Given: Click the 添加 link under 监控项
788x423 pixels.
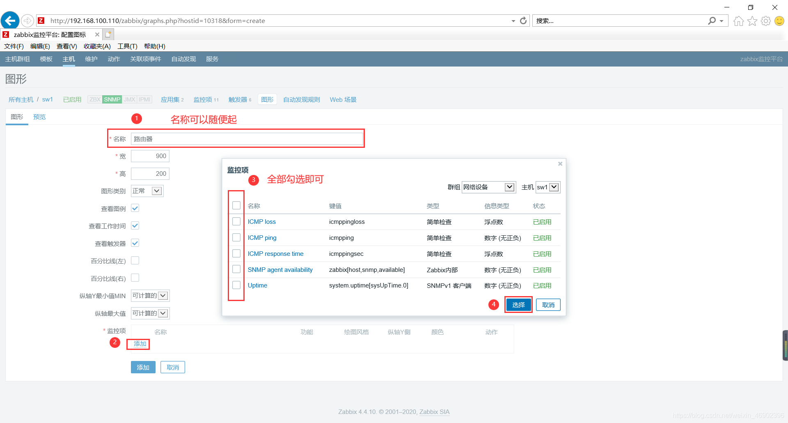Looking at the screenshot, I should (x=140, y=344).
